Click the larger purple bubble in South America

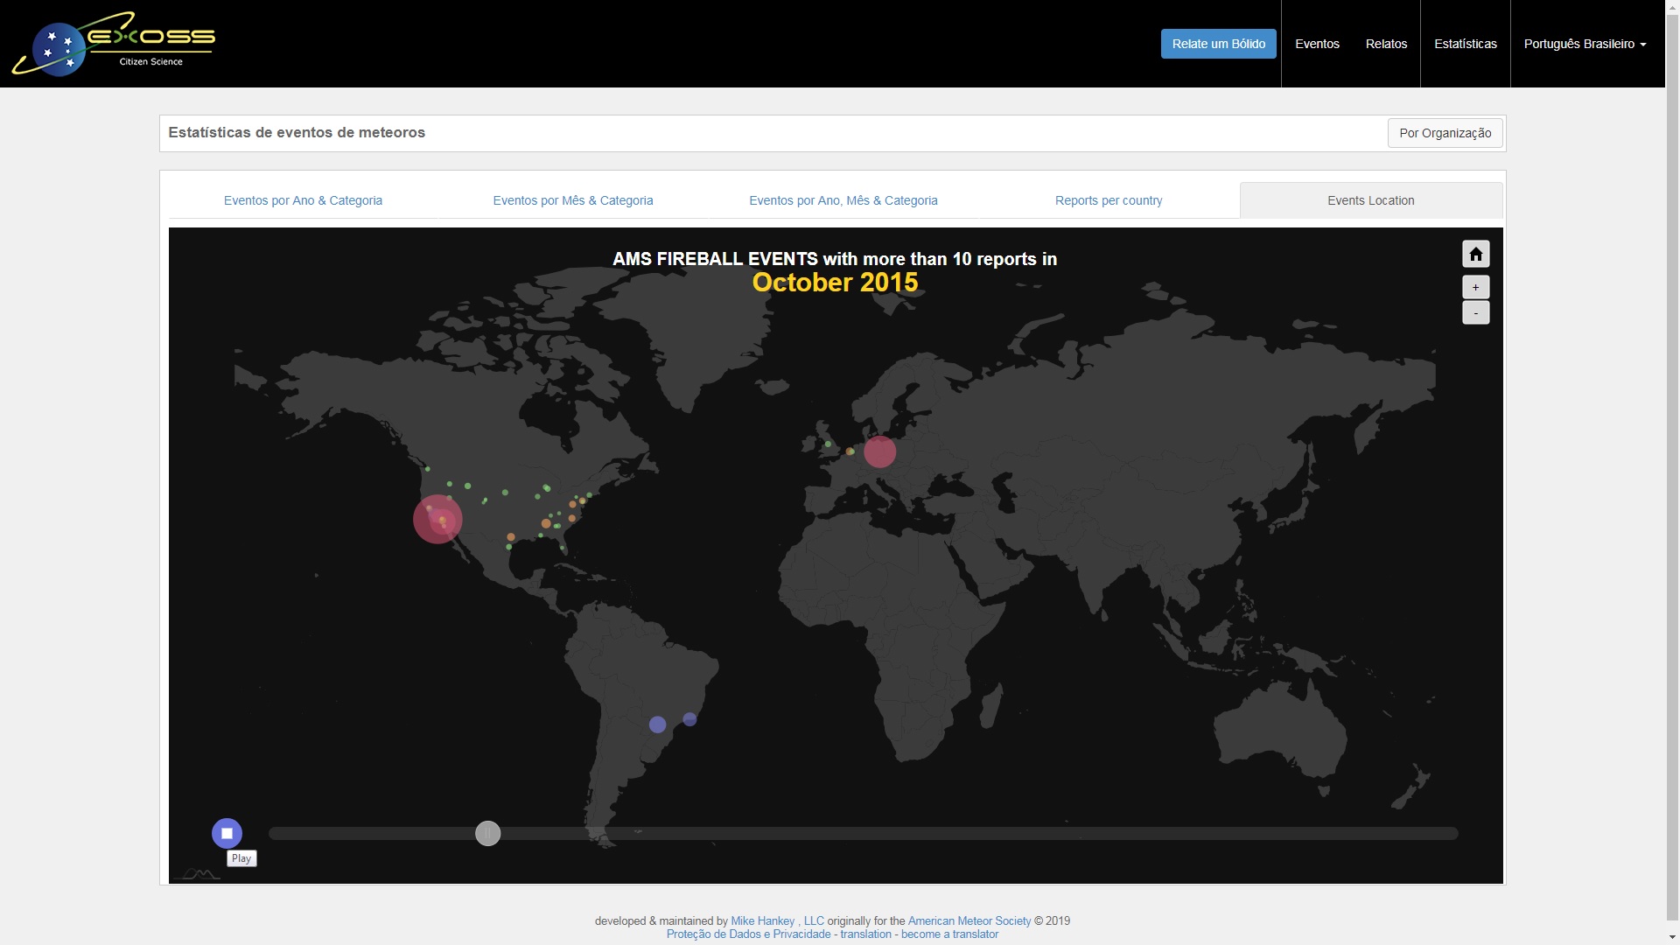coord(657,724)
